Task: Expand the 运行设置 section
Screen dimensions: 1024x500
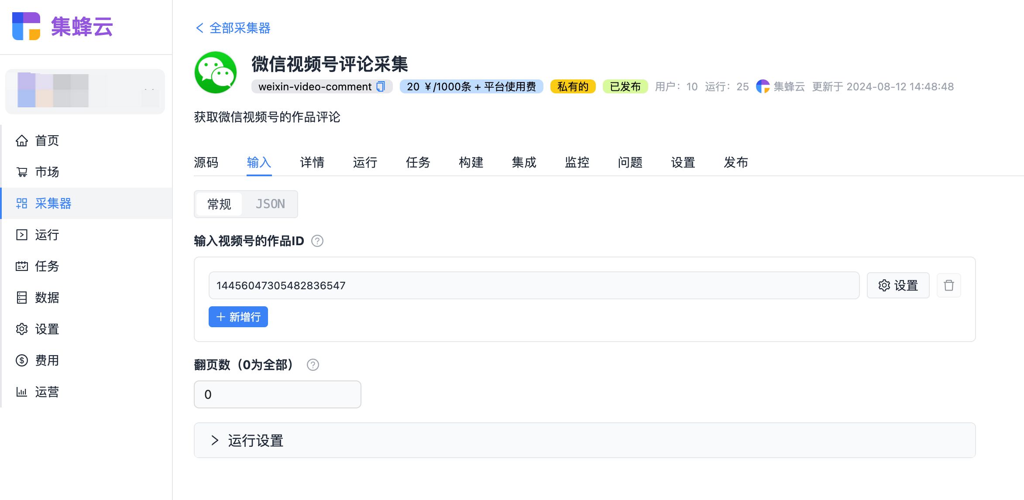Action: 255,441
